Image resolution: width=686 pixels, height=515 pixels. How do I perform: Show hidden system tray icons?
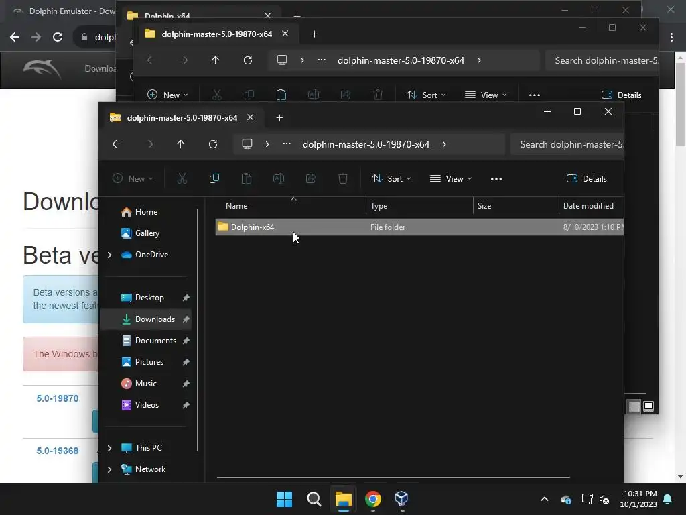(544, 499)
